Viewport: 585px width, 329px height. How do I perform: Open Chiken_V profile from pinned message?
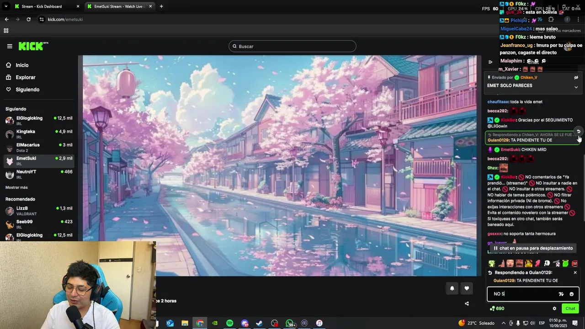point(529,78)
